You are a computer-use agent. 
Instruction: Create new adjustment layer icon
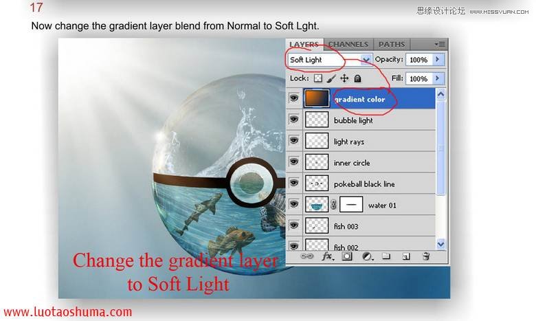[367, 256]
